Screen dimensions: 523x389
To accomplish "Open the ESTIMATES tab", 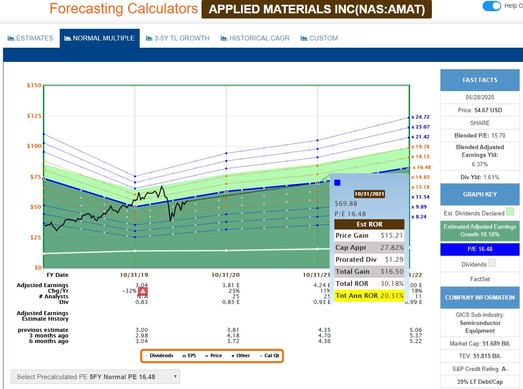I will click(x=31, y=38).
